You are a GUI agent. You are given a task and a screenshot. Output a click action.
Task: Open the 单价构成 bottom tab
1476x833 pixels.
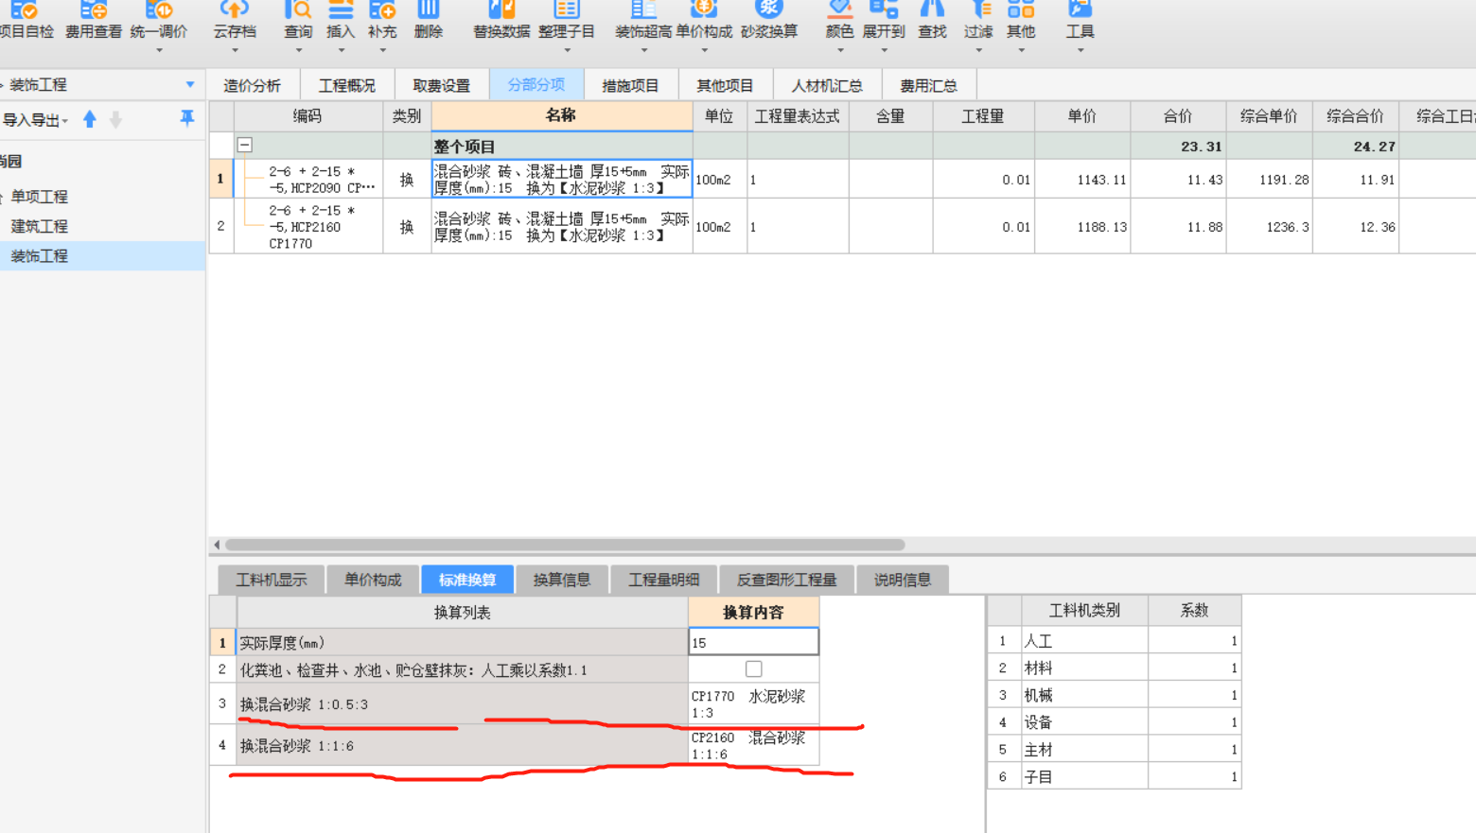373,580
